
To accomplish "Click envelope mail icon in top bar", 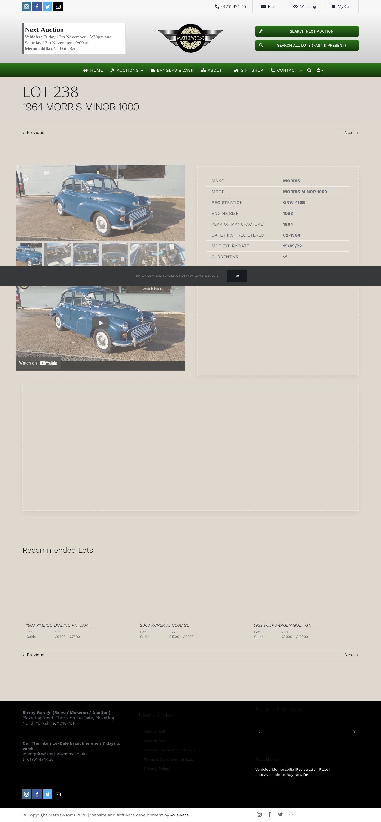I will tap(58, 6).
